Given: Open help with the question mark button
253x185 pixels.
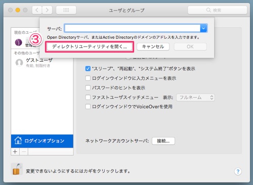Looking at the screenshot, I should point(238,172).
